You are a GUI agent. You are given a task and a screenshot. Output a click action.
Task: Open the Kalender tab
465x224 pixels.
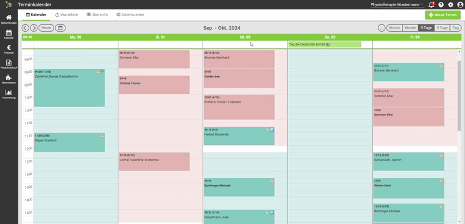pyautogui.click(x=36, y=14)
